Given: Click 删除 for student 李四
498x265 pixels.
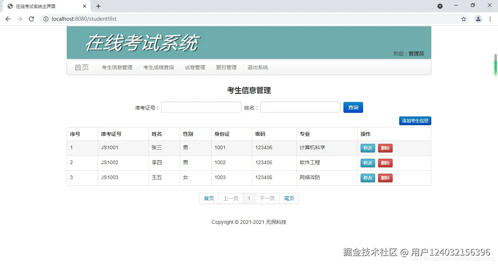Looking at the screenshot, I should coord(385,163).
